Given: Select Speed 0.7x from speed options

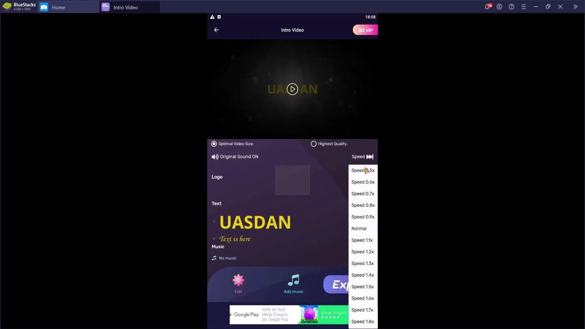Looking at the screenshot, I should coord(362,194).
